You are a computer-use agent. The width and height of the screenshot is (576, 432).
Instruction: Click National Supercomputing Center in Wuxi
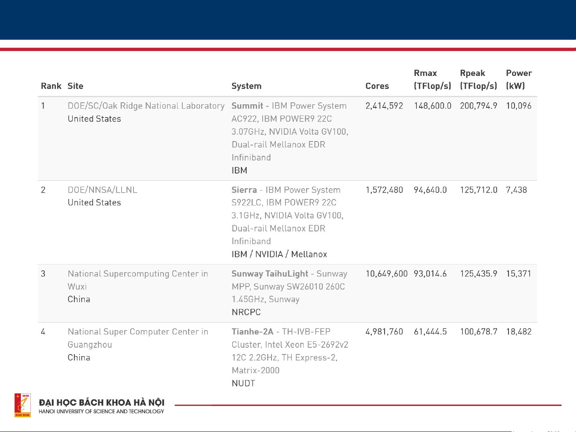pyautogui.click(x=138, y=274)
